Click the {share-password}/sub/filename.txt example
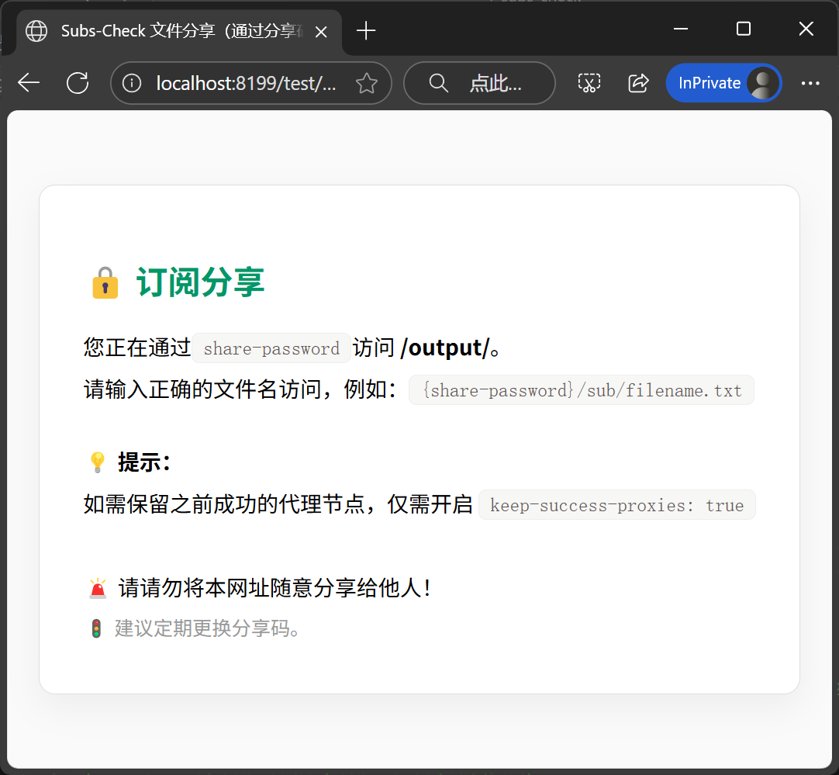The image size is (839, 775). click(582, 390)
